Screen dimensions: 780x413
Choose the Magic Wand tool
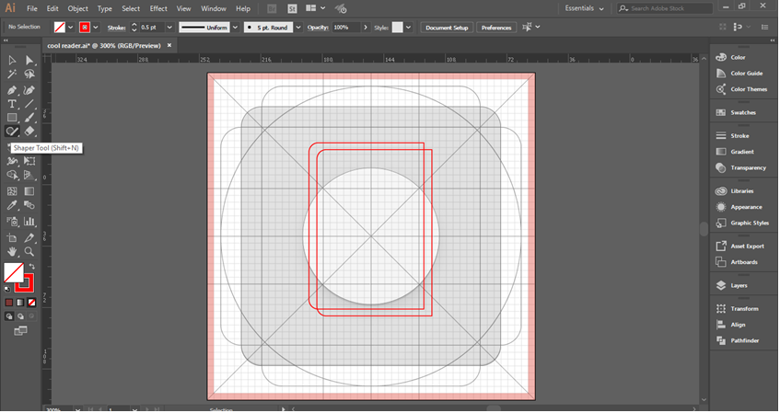click(x=12, y=75)
